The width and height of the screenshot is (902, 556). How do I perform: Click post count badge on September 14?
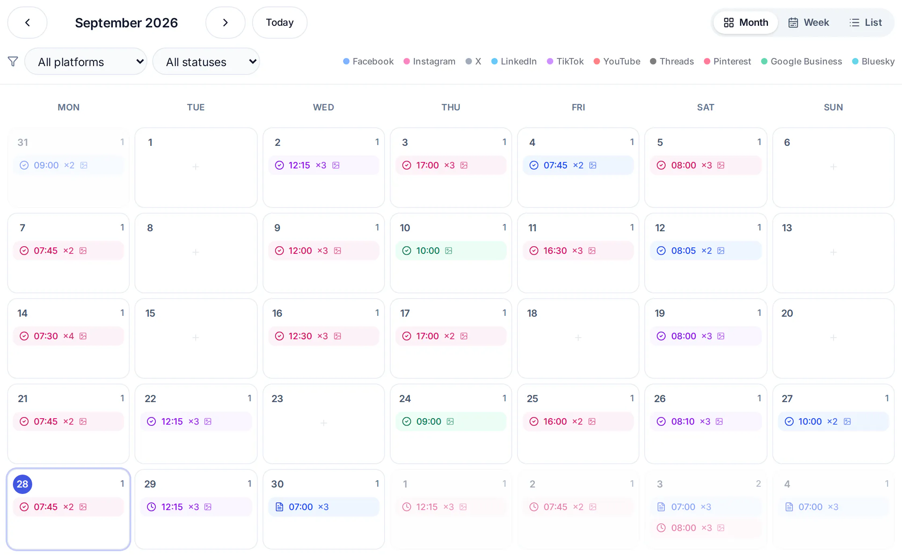tap(122, 313)
